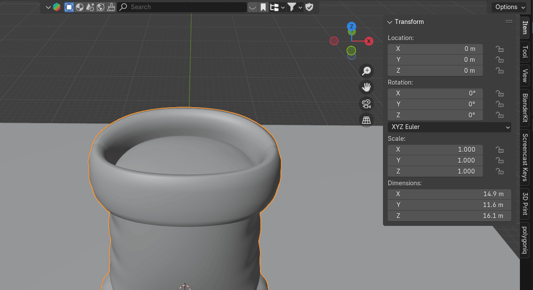The image size is (533, 290).
Task: Open the BlenderKit sidebar tab
Action: 525,108
